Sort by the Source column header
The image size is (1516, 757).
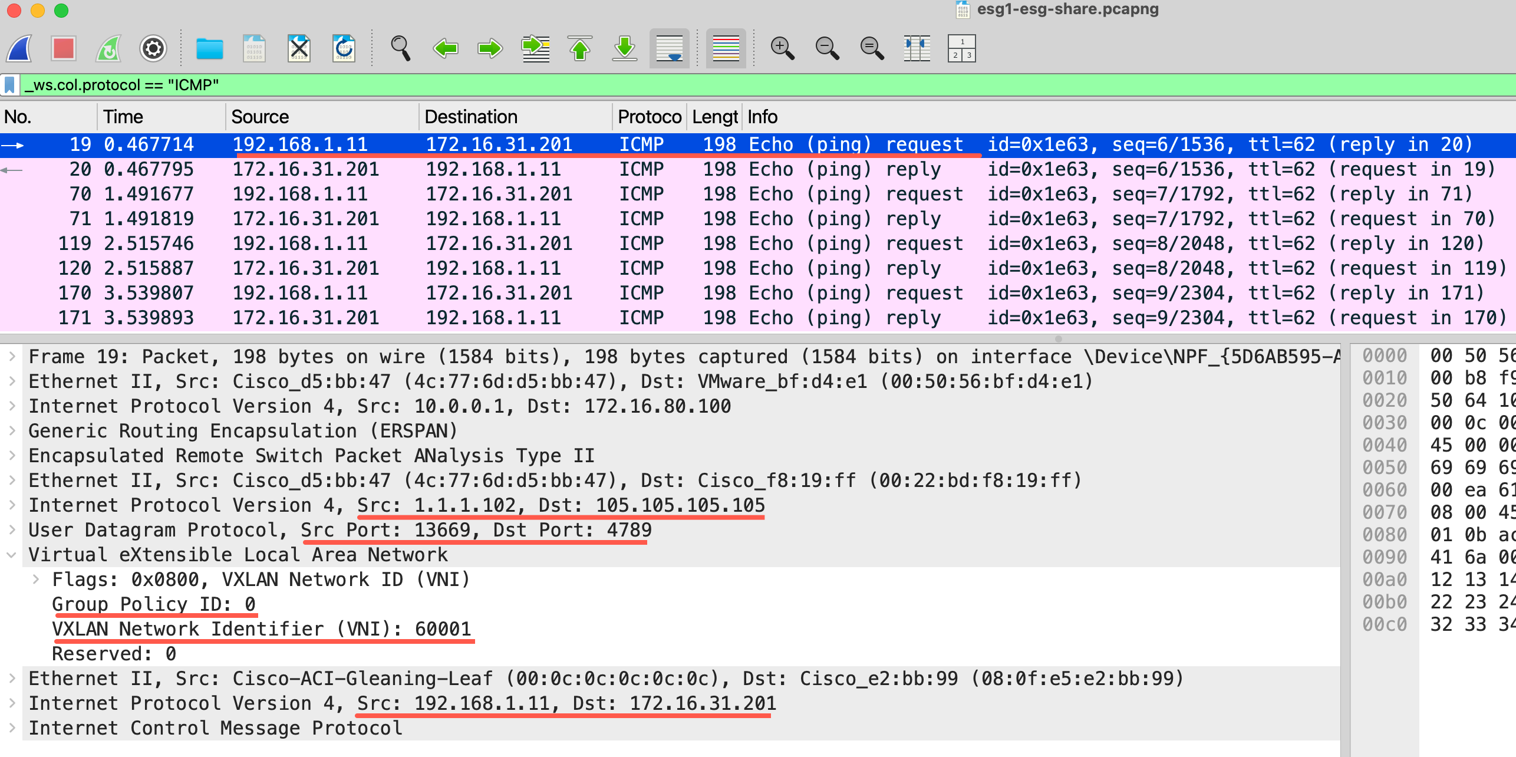[x=322, y=117]
